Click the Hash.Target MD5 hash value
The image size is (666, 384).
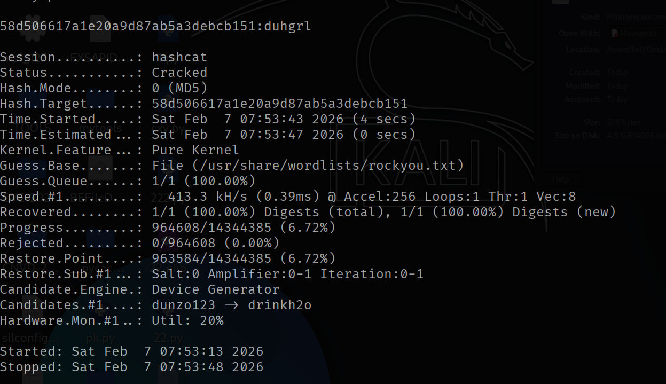click(x=279, y=104)
